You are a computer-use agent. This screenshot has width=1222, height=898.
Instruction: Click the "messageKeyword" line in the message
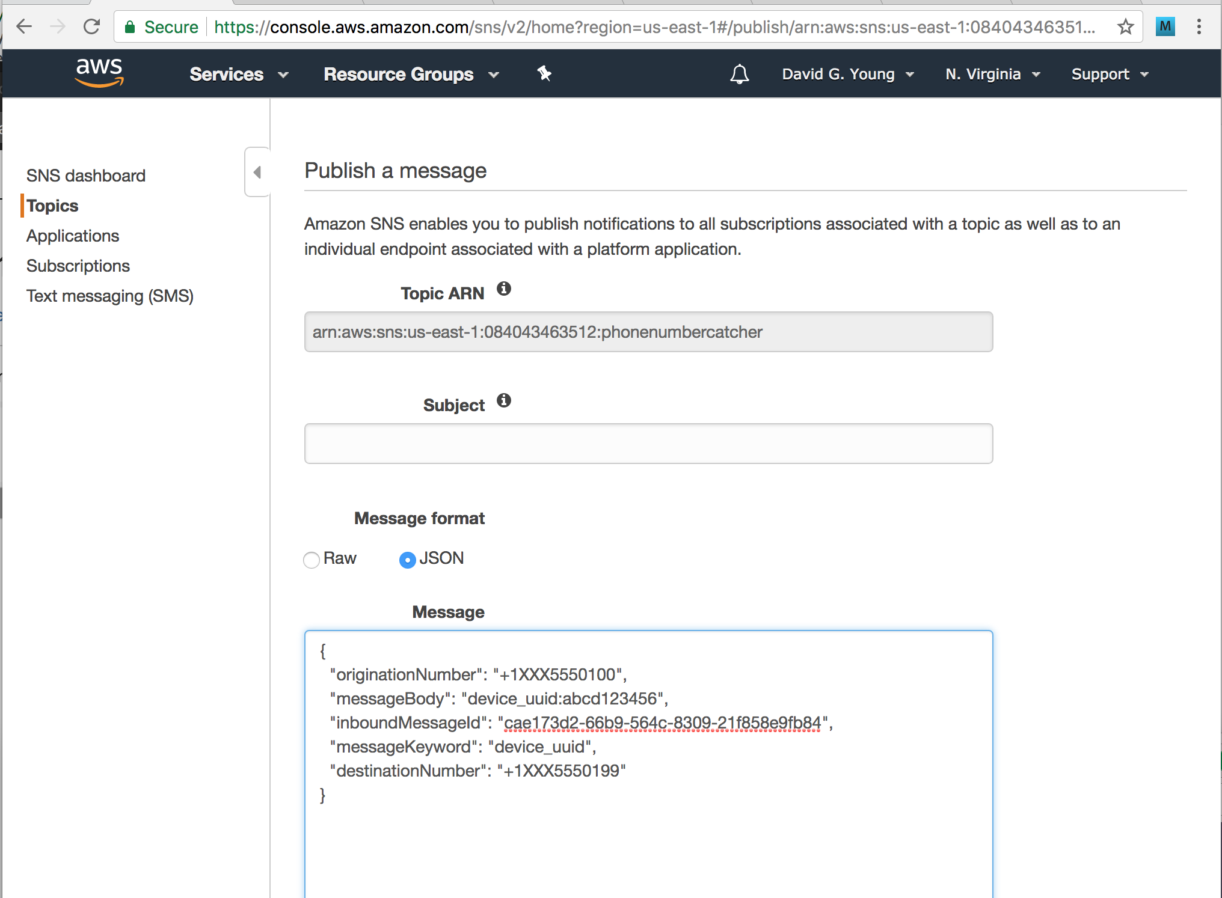tap(463, 747)
